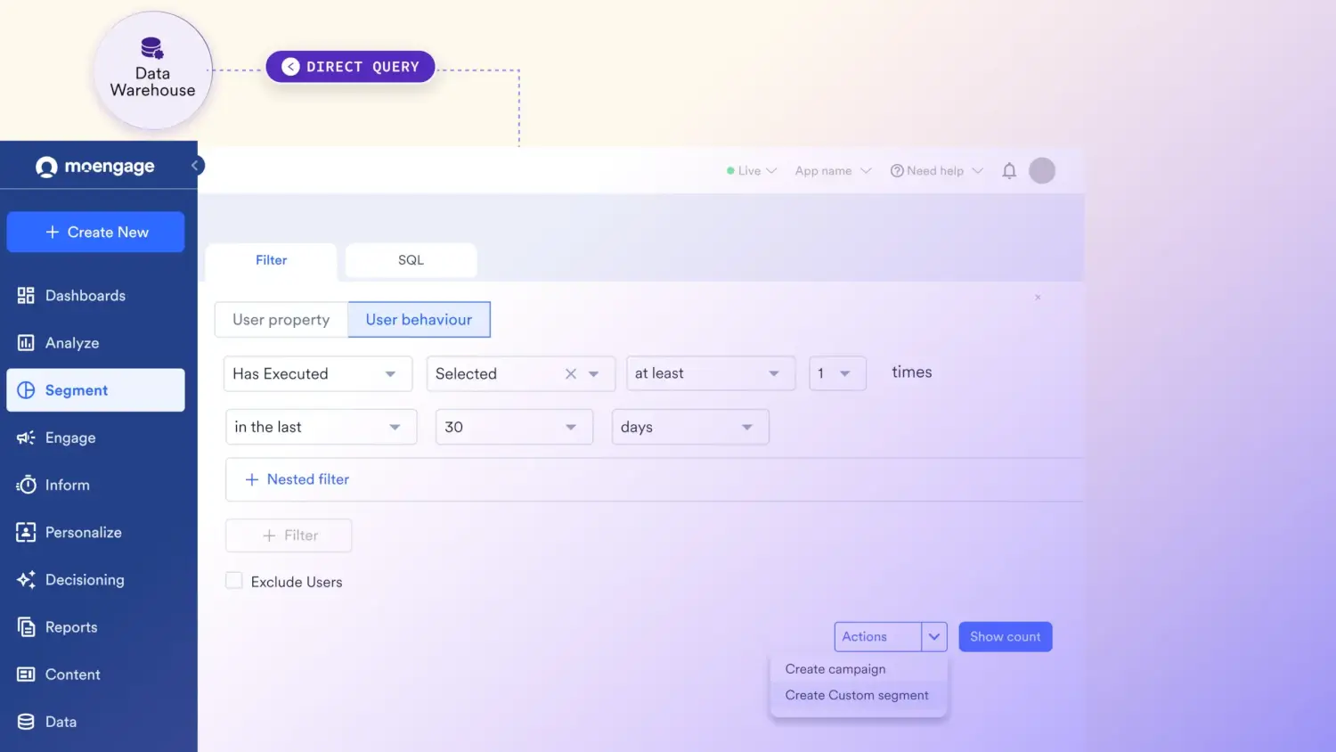1336x752 pixels.
Task: Open the 30 value dropdown
Action: [x=514, y=427]
